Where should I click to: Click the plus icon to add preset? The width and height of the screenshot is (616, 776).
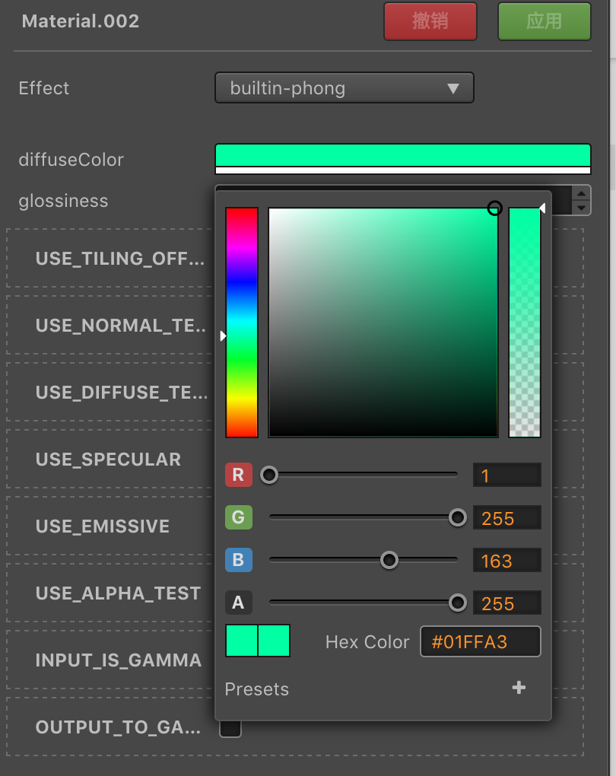[519, 688]
